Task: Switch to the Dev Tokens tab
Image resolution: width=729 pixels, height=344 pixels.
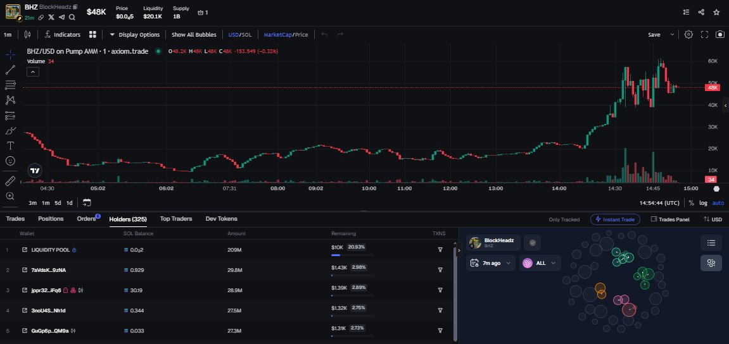Action: pos(221,219)
